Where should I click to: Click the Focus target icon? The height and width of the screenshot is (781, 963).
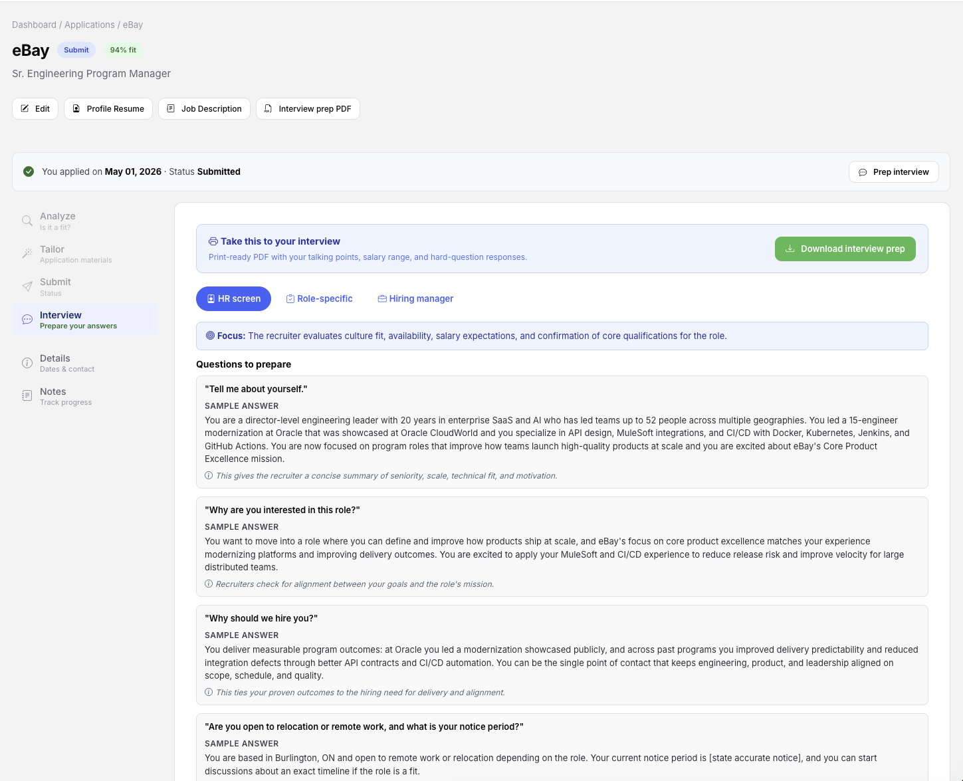coord(210,336)
